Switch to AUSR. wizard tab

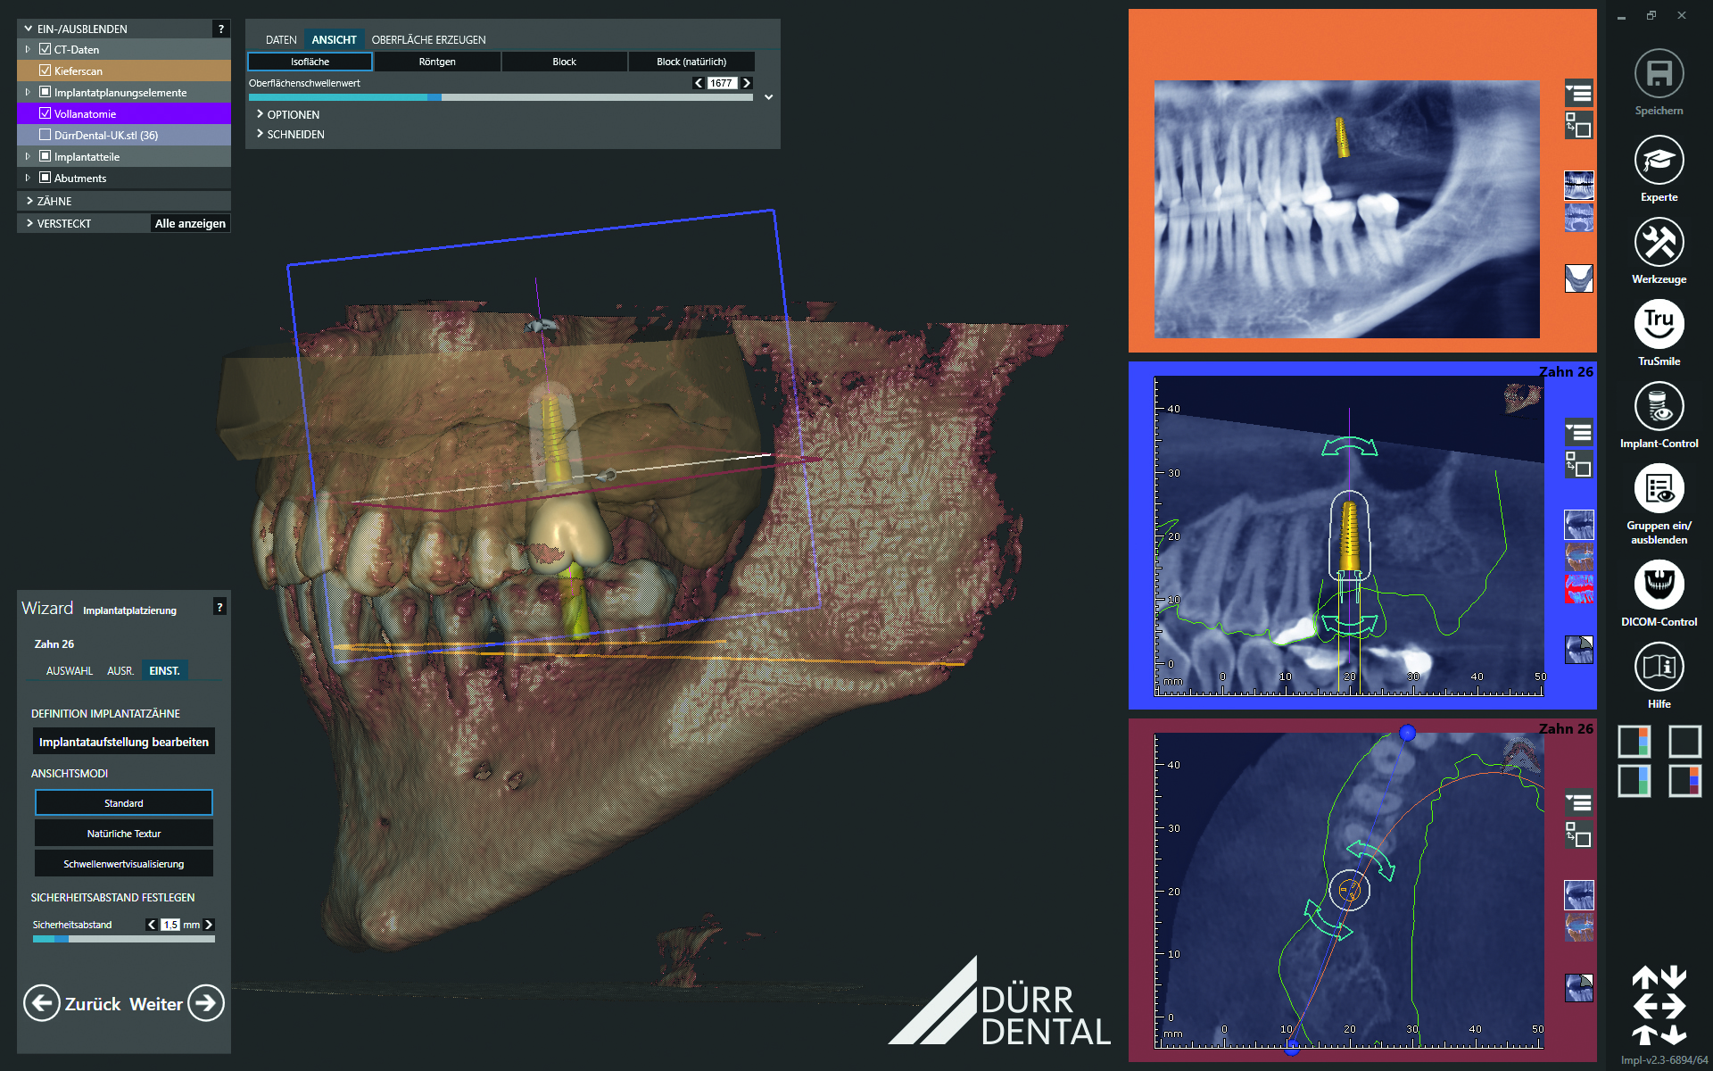[x=120, y=670]
